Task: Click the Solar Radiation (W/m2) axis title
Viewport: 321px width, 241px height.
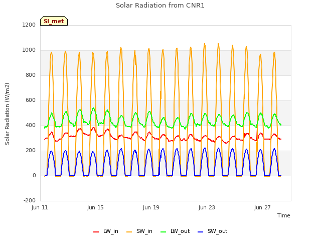Action: (x=7, y=114)
